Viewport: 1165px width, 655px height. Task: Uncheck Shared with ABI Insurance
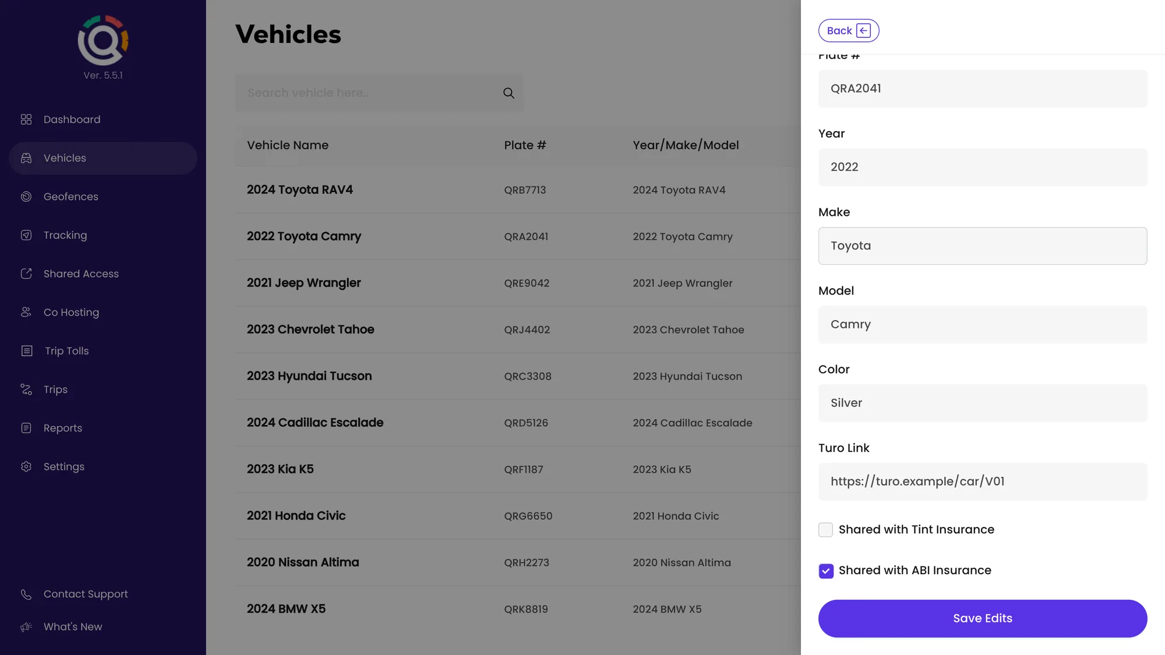(825, 571)
